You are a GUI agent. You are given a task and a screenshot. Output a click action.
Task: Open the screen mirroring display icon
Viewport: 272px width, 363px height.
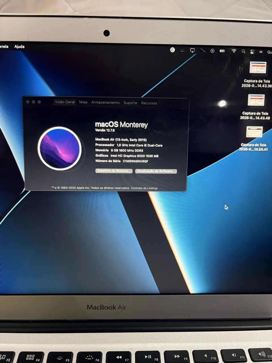coord(192,50)
